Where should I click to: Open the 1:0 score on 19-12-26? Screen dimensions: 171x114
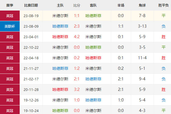click(x=77, y=100)
